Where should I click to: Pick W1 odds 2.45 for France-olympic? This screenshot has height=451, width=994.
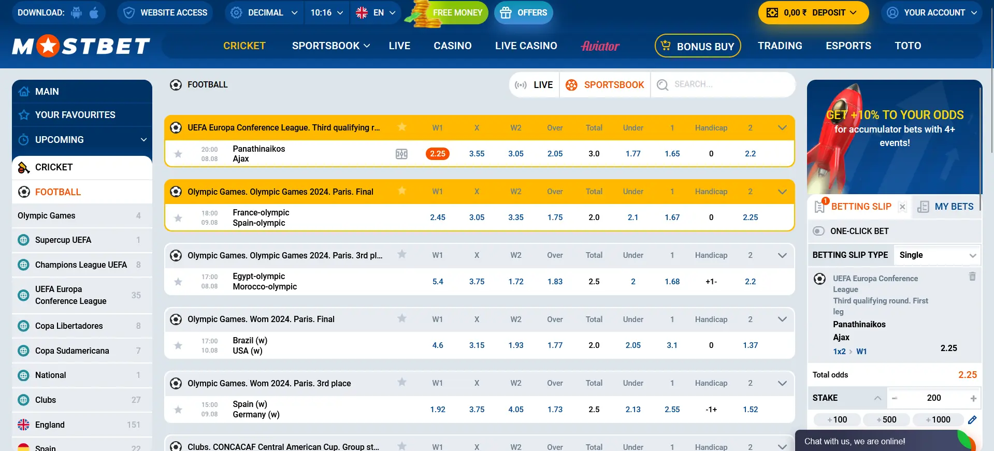click(438, 217)
